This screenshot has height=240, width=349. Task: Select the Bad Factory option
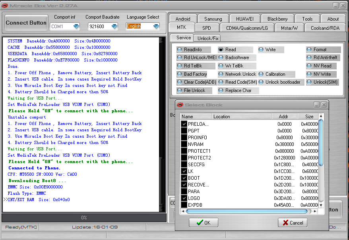pyautogui.click(x=192, y=74)
